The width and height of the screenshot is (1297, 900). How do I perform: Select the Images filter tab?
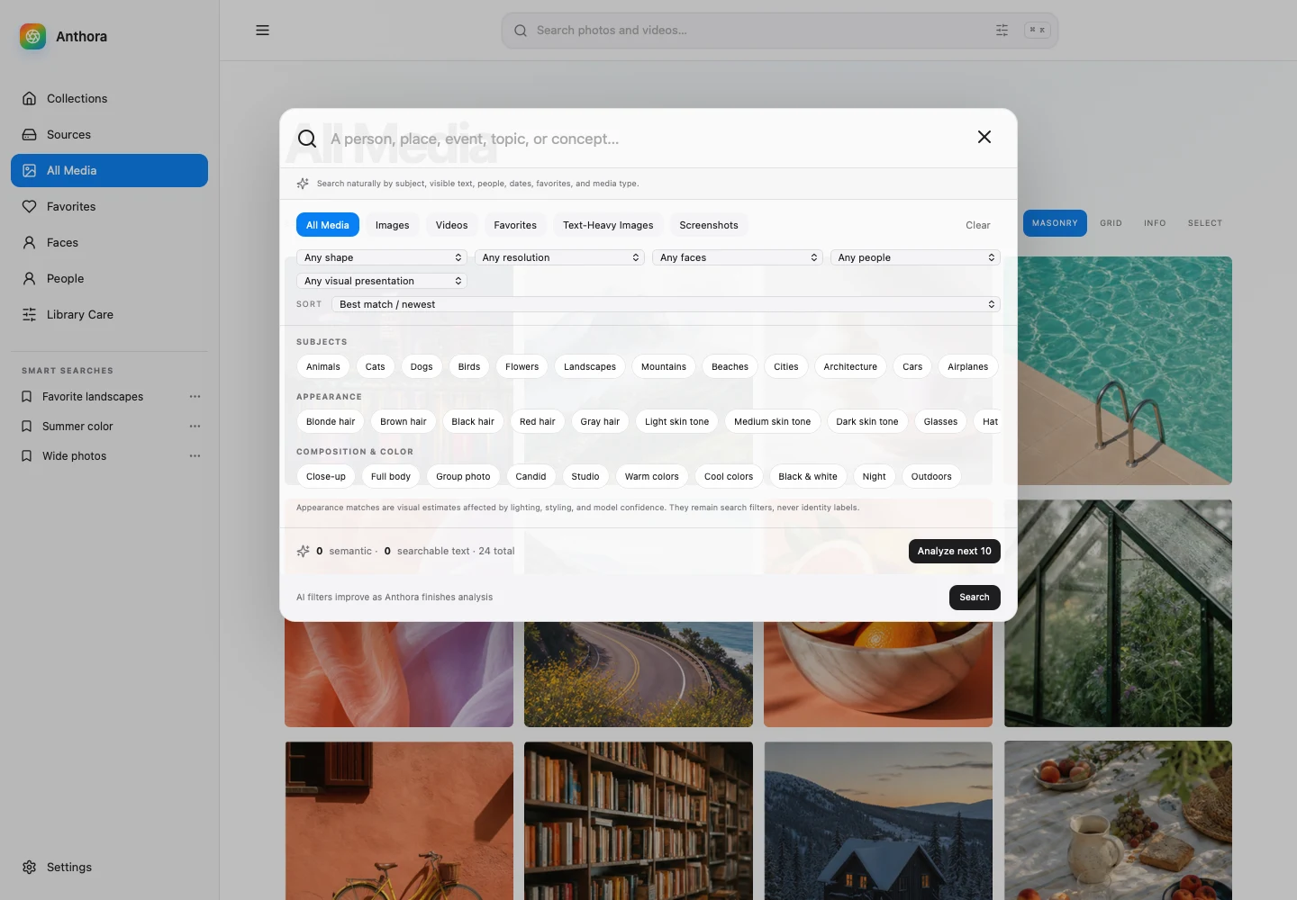click(393, 225)
